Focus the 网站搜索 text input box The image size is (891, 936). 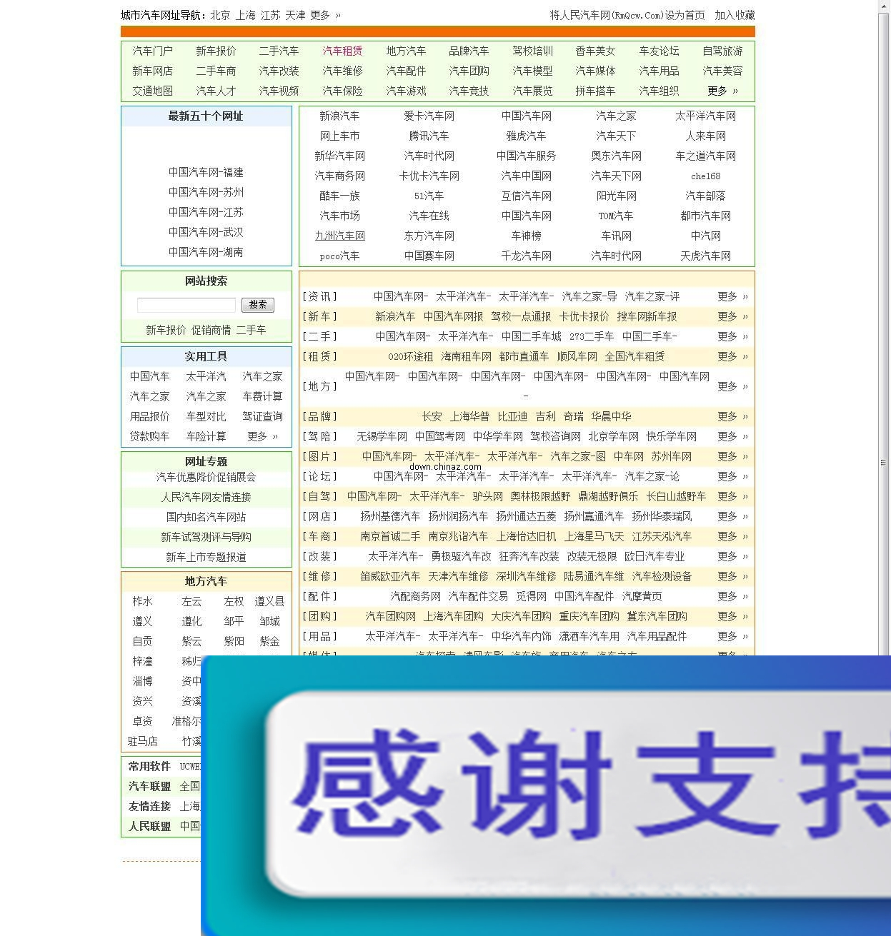[186, 305]
